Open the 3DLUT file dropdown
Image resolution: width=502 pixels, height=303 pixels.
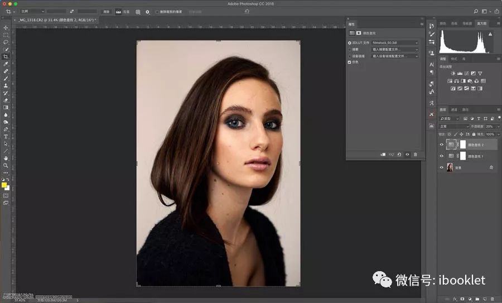click(x=395, y=42)
